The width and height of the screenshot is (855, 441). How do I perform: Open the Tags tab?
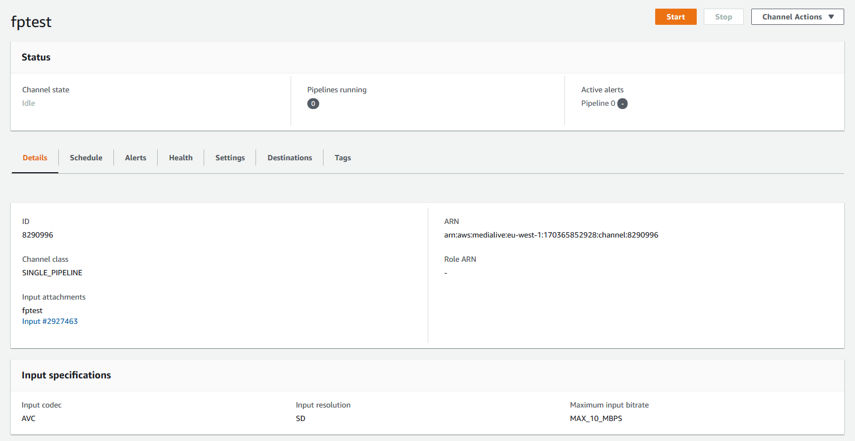342,158
